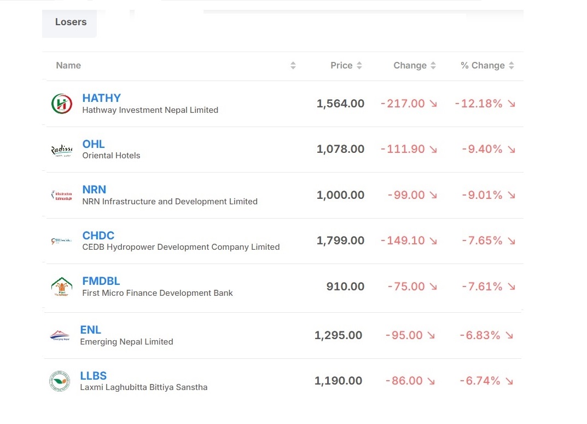Viewport: 587px width, 424px height.
Task: Click the Oriental Hotels Radisson logo
Action: click(62, 150)
